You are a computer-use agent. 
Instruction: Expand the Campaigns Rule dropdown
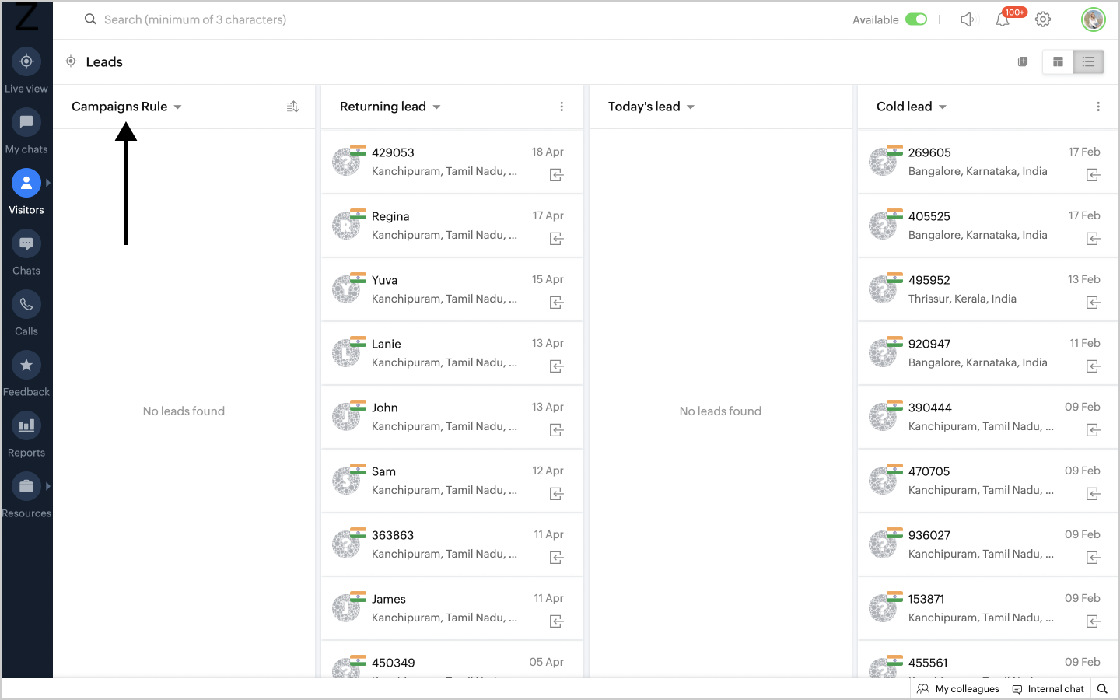pos(177,107)
